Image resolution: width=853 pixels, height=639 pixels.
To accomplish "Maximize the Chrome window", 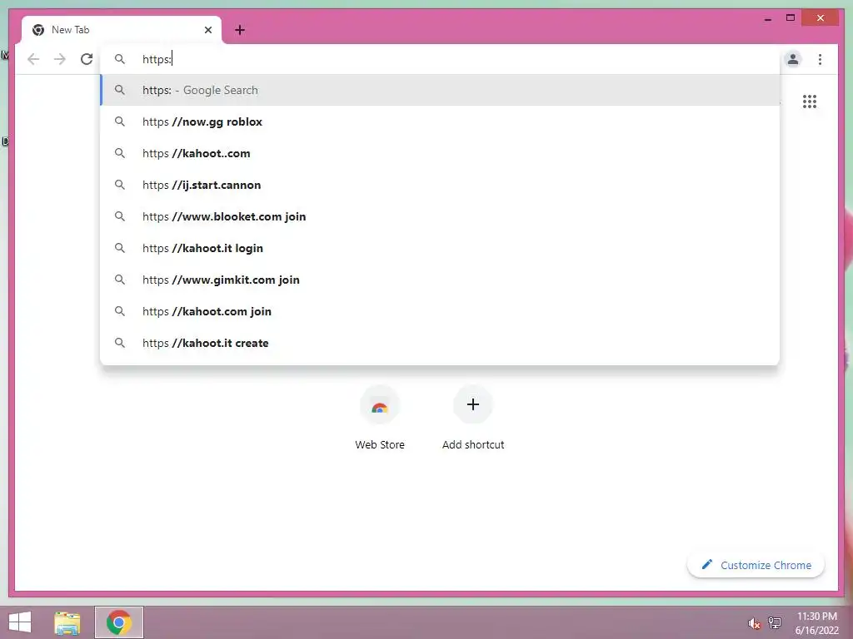I will pos(791,18).
